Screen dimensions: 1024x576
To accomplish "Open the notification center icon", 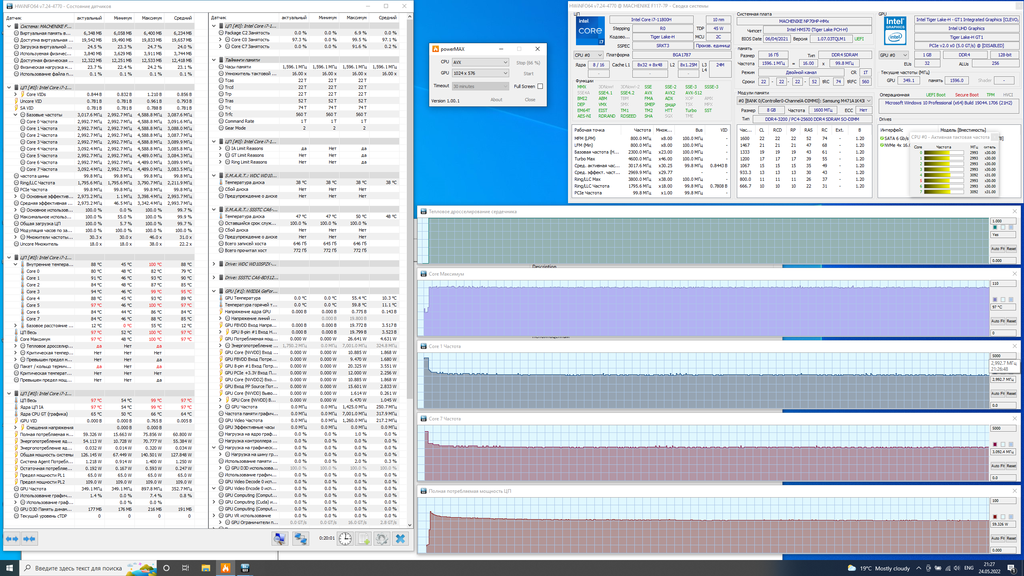I will 1012,568.
